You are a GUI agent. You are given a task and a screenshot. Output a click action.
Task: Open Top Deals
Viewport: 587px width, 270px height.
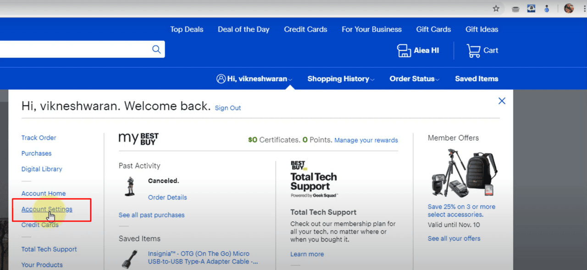click(x=187, y=29)
